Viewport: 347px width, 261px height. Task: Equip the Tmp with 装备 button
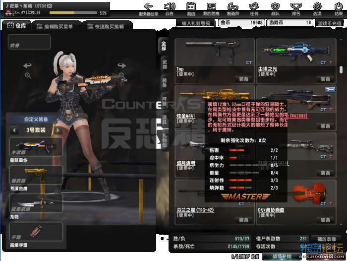pos(244,79)
